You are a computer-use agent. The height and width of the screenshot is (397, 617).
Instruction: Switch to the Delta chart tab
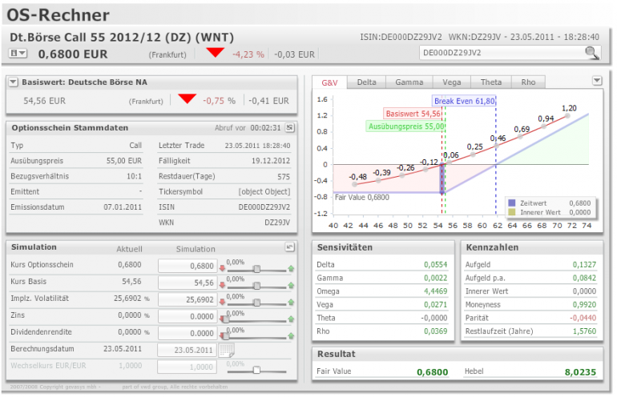pyautogui.click(x=366, y=82)
